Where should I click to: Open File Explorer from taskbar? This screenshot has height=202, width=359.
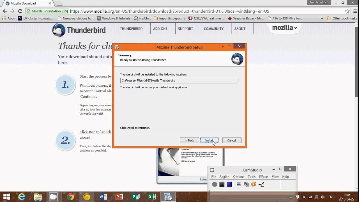[38, 197]
